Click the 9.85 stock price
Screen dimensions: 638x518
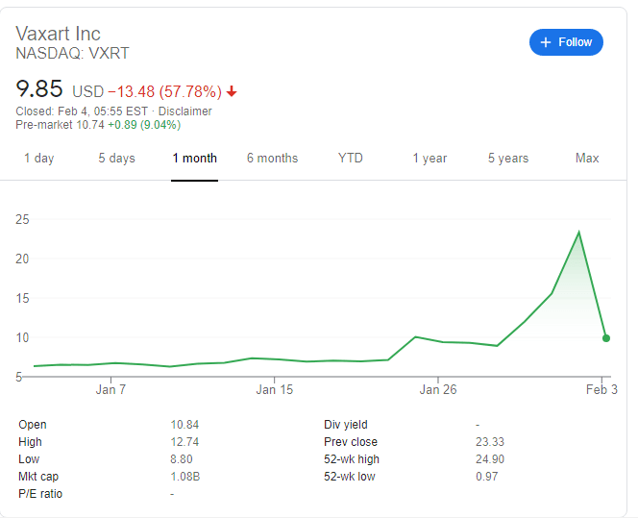point(39,89)
